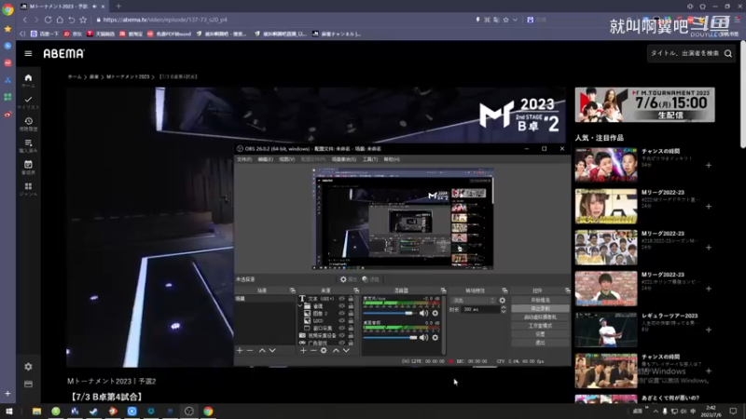Open OBS 视图(V) menu

pos(287,159)
